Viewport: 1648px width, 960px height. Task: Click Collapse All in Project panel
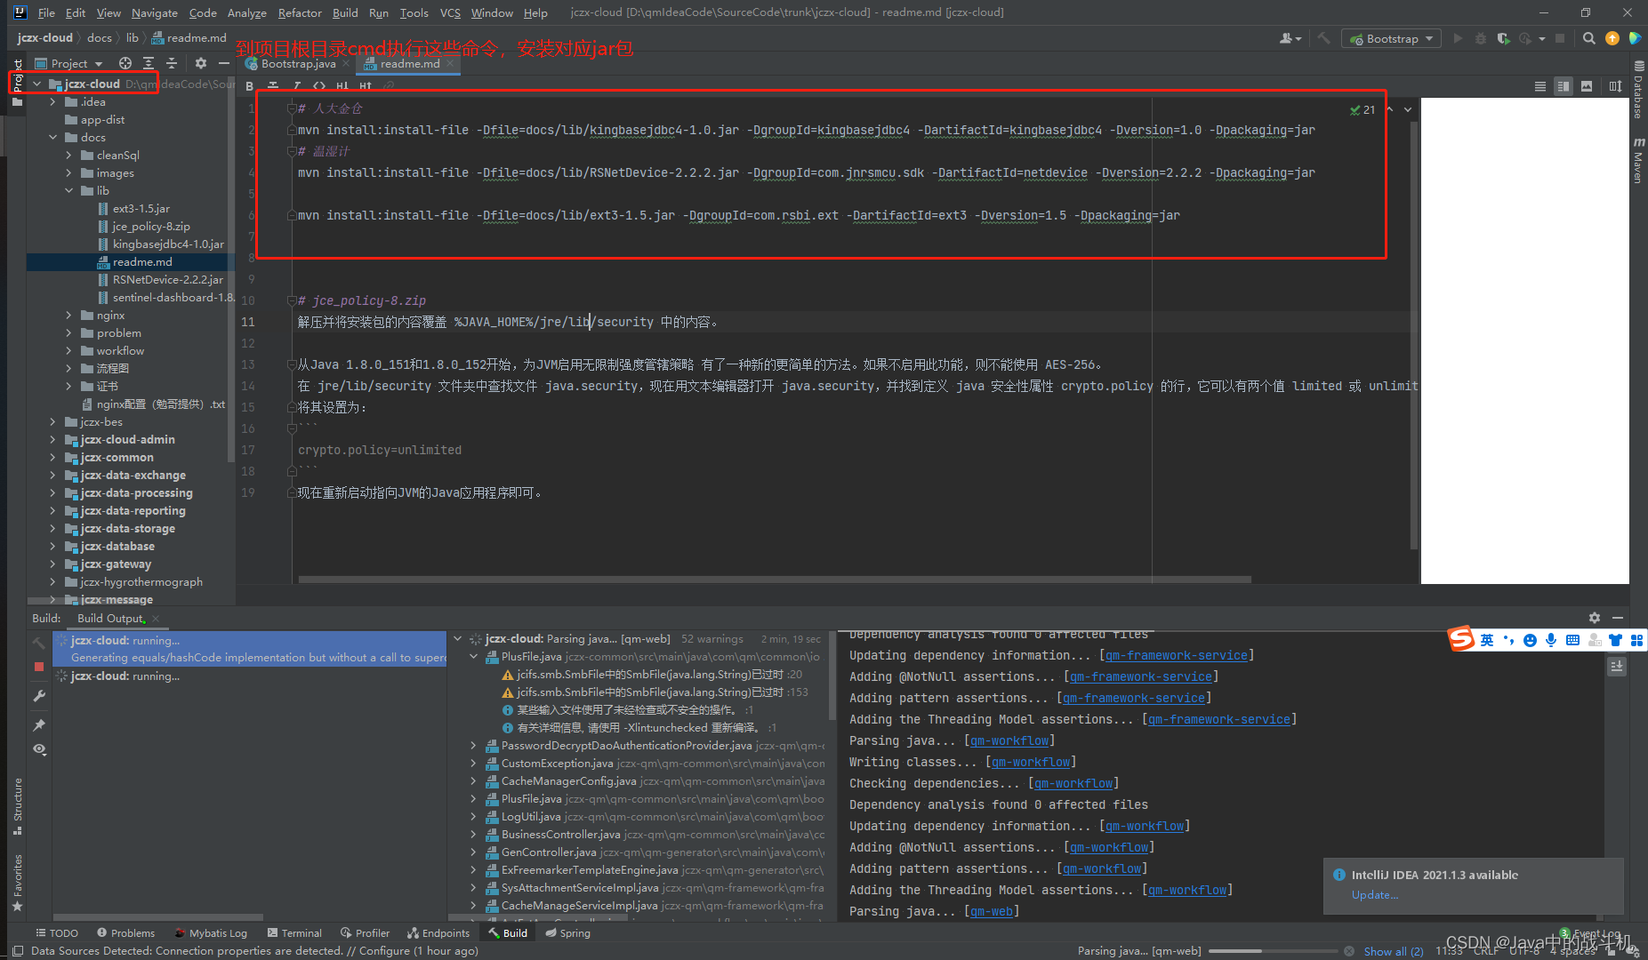[172, 63]
